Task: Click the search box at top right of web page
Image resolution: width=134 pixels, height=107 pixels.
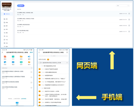Action: tap(123, 6)
